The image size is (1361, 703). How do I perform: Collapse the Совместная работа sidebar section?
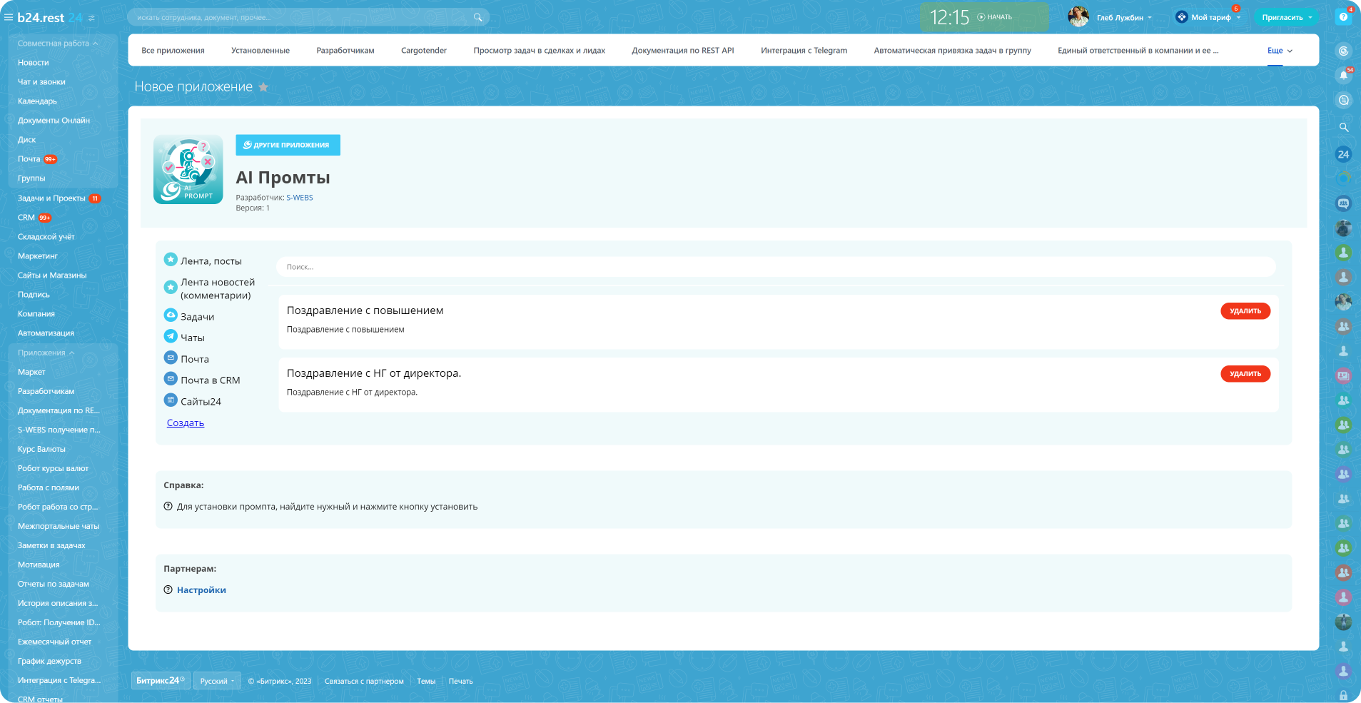click(58, 44)
